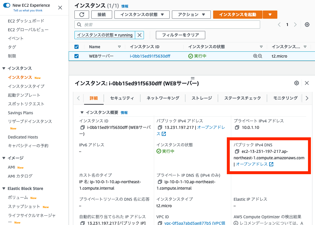This screenshot has height=225, width=315.
Task: Click フィルターをクリア button
Action: pyautogui.click(x=180, y=35)
